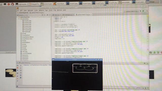Click the red taskbar launcher icon

pos(9,4)
